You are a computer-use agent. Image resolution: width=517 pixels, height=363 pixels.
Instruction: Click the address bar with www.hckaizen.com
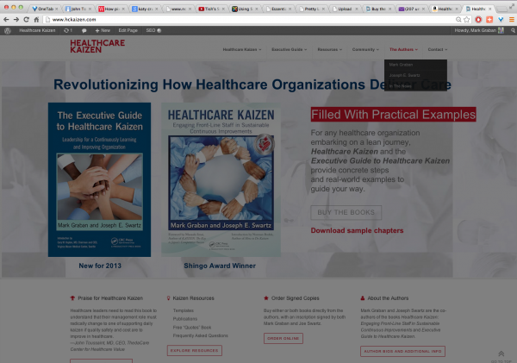[x=252, y=20]
